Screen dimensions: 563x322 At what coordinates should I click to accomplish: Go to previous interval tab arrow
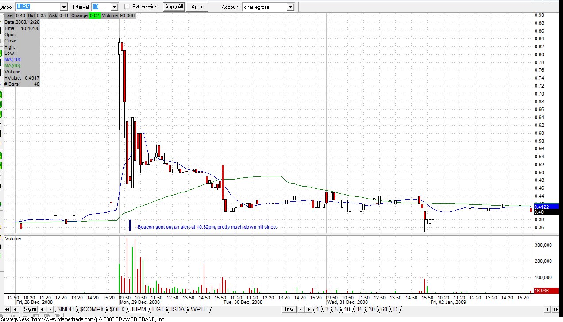300,310
